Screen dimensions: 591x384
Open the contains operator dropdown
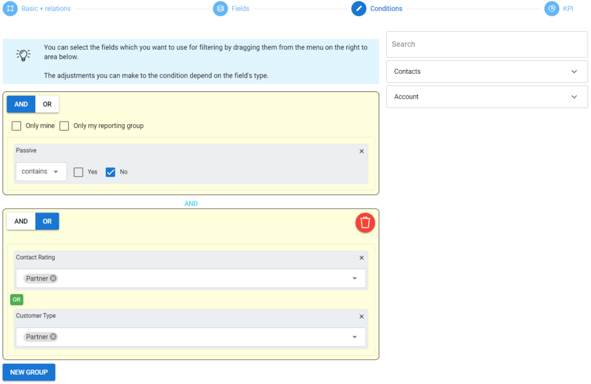(x=40, y=172)
